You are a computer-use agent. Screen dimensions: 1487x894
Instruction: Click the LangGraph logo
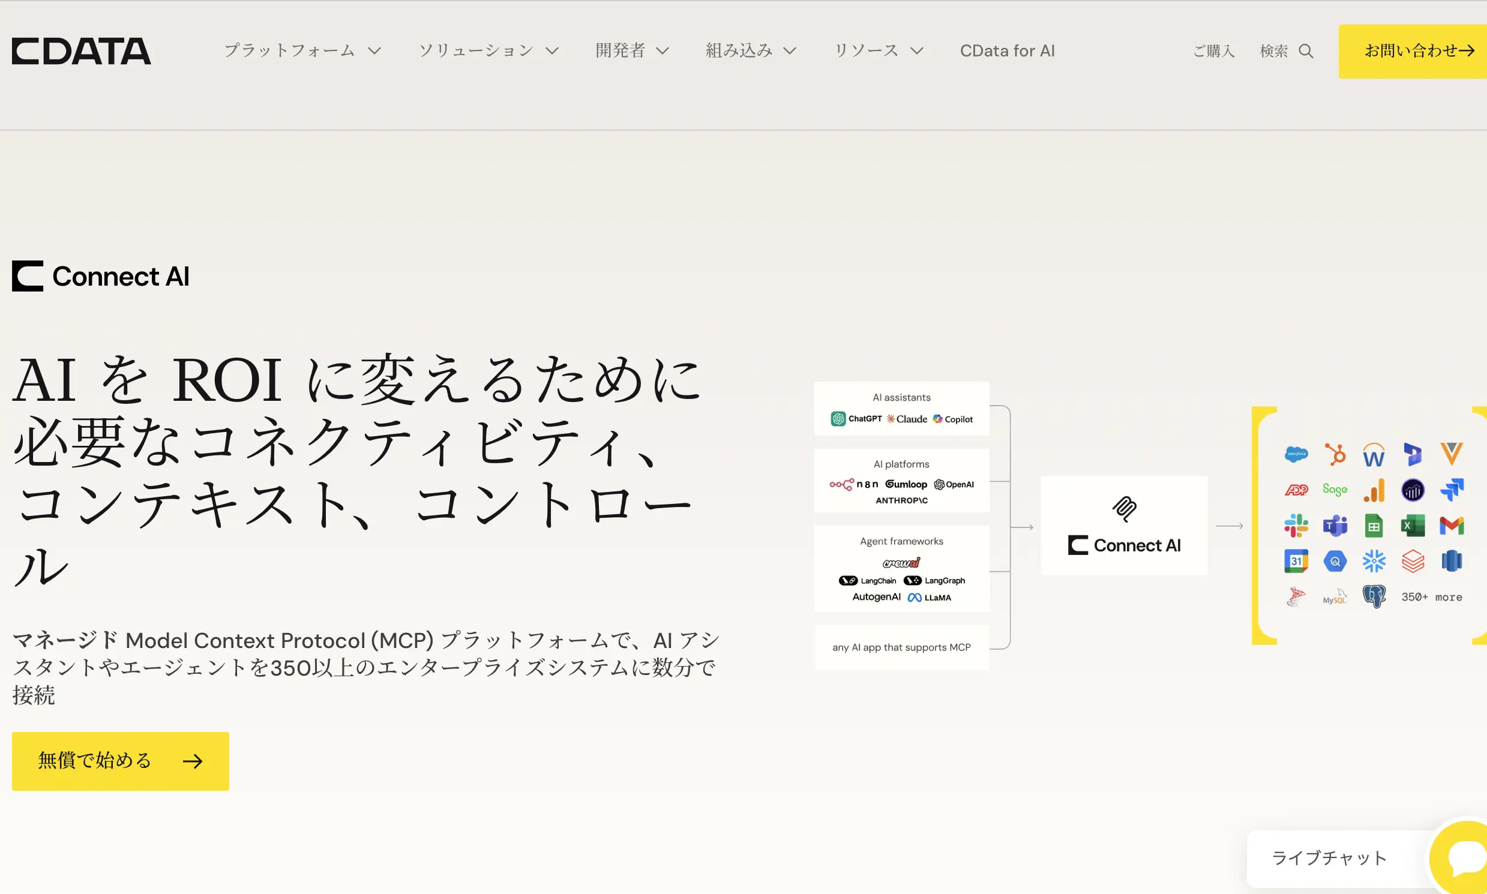point(934,581)
